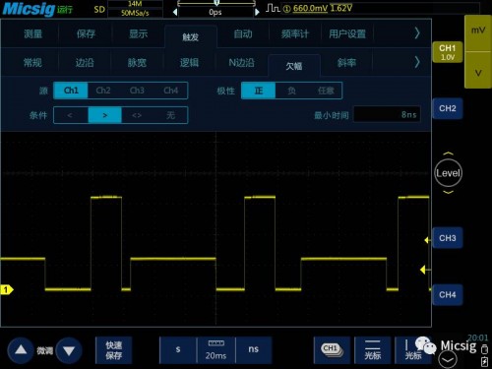Tap the Level knob circle
The width and height of the screenshot is (492, 369).
point(448,173)
